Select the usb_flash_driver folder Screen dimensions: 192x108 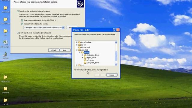93,63
